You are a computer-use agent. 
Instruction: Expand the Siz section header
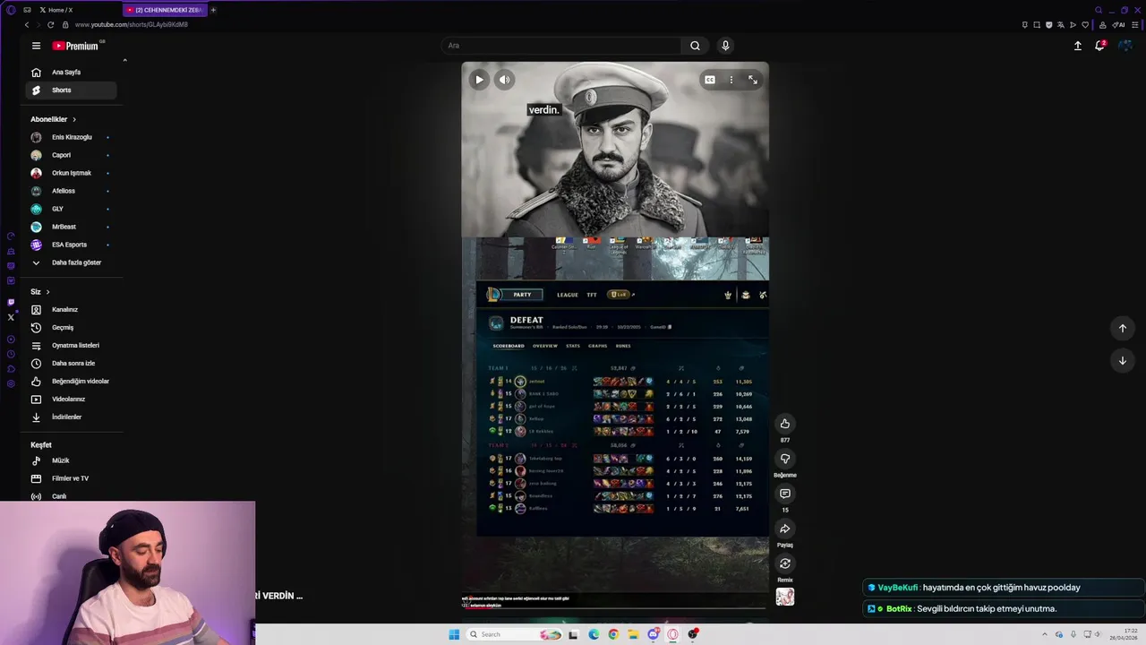pyautogui.click(x=40, y=292)
